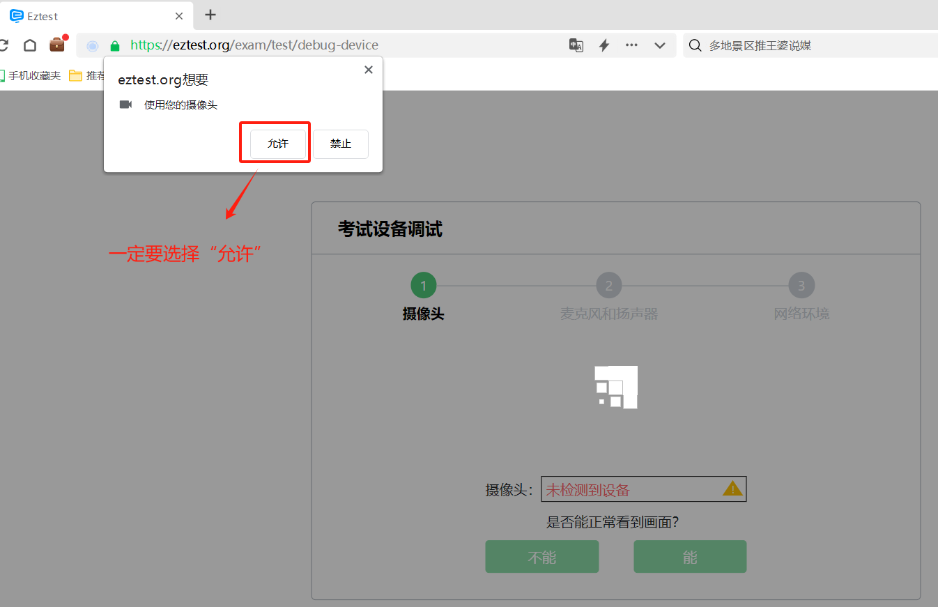This screenshot has width=938, height=607.
Task: Click 允许 to allow camera access
Action: (276, 144)
